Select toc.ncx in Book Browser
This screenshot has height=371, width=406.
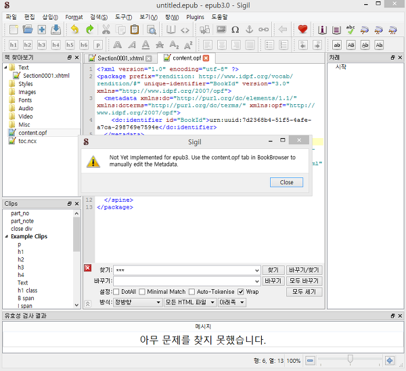[x=27, y=141]
